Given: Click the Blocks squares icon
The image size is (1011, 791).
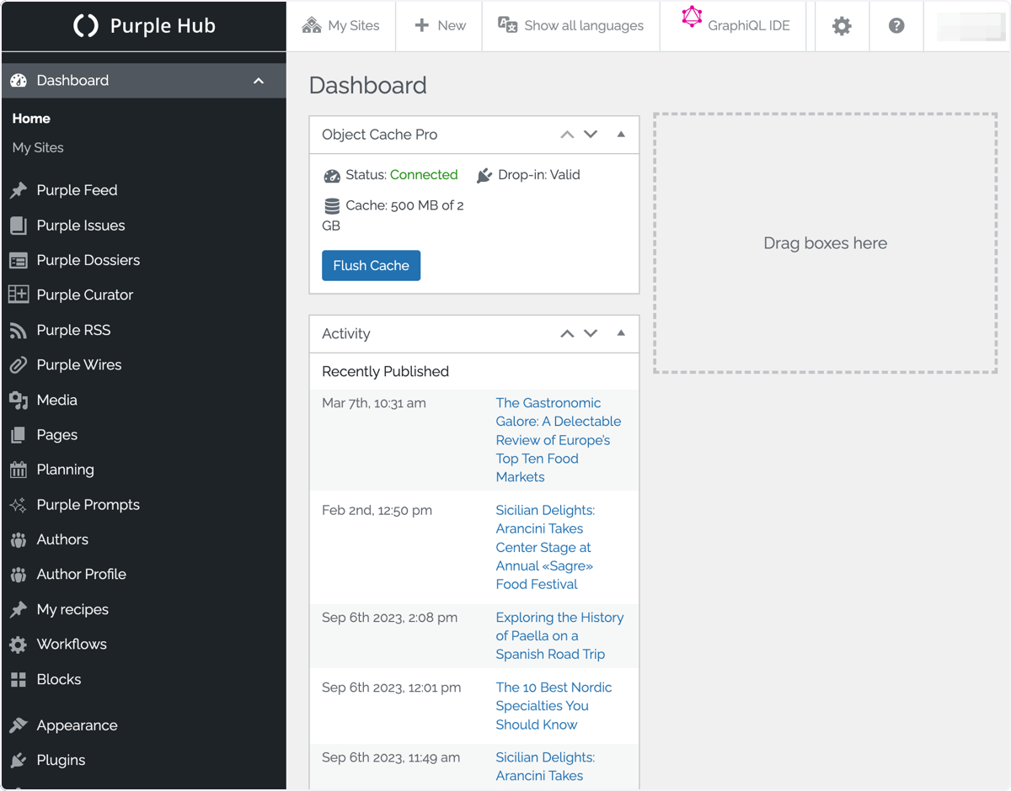Looking at the screenshot, I should [x=19, y=679].
